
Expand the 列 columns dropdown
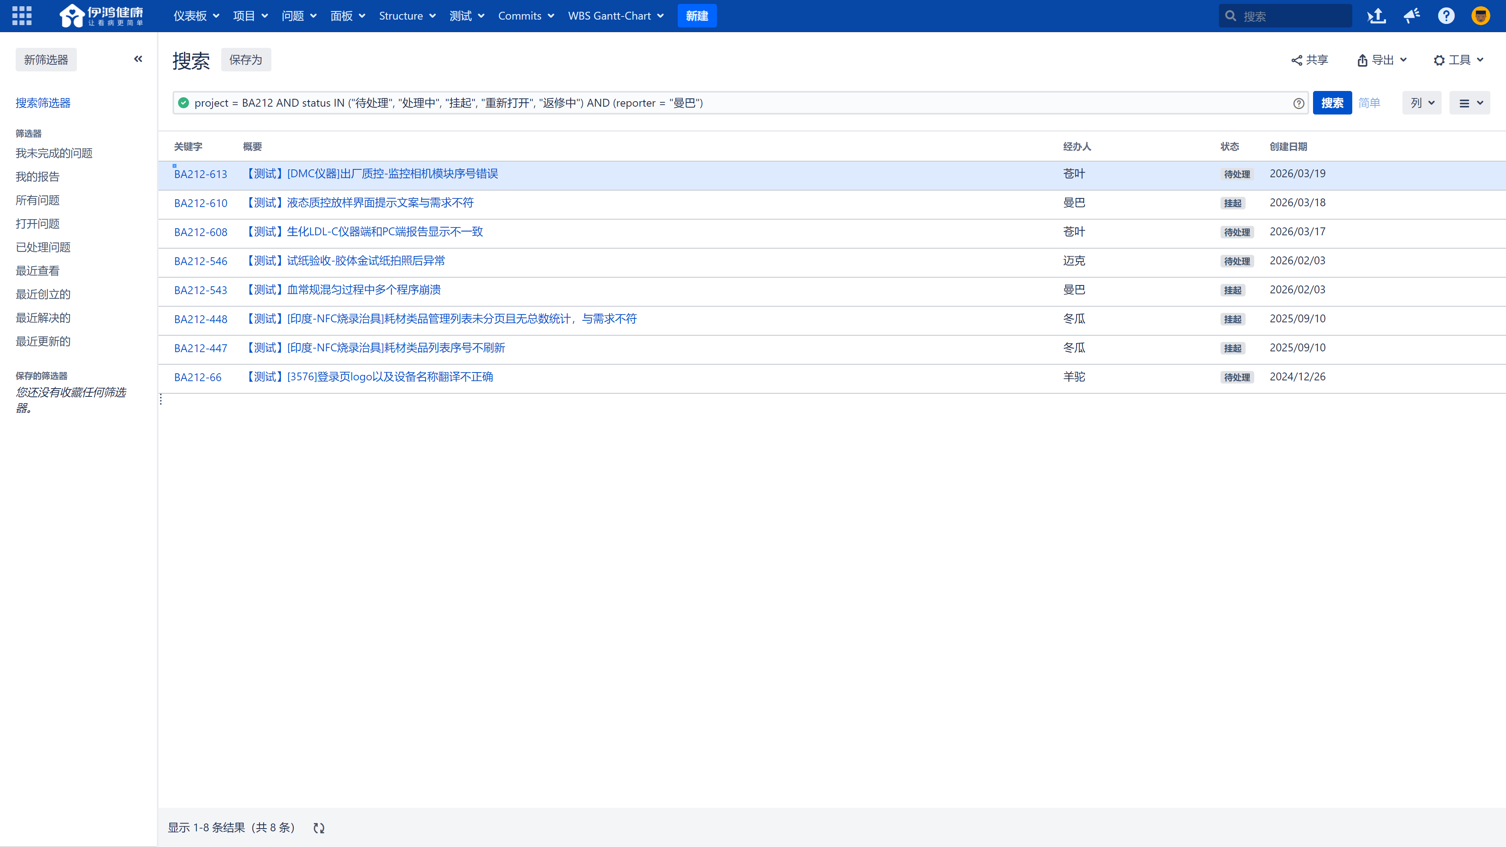point(1422,103)
